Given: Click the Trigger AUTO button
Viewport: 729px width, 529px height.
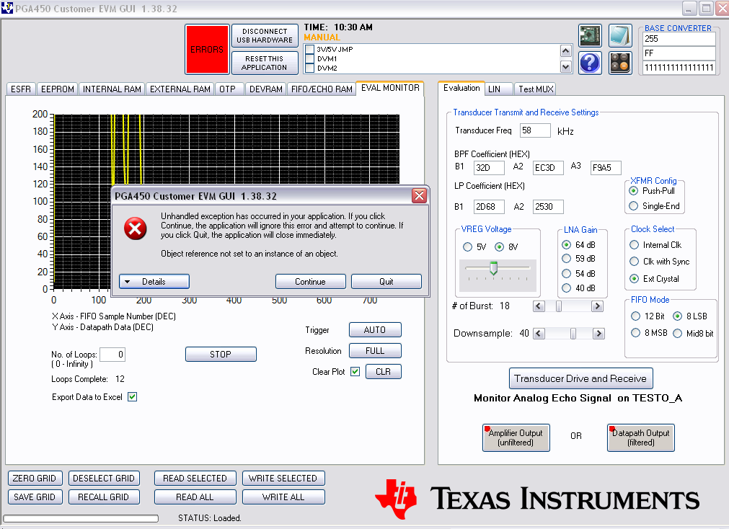Looking at the screenshot, I should [x=375, y=329].
